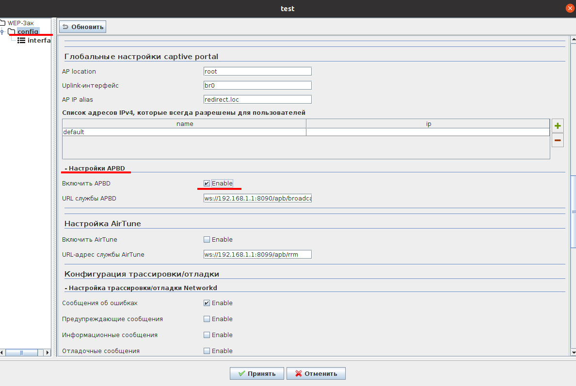
Task: Click the AP location input field
Action: click(x=257, y=71)
